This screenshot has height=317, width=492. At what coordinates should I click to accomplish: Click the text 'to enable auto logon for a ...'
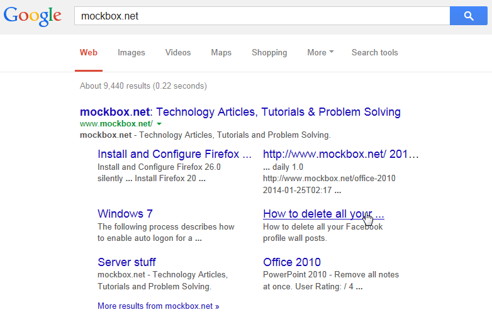point(150,238)
